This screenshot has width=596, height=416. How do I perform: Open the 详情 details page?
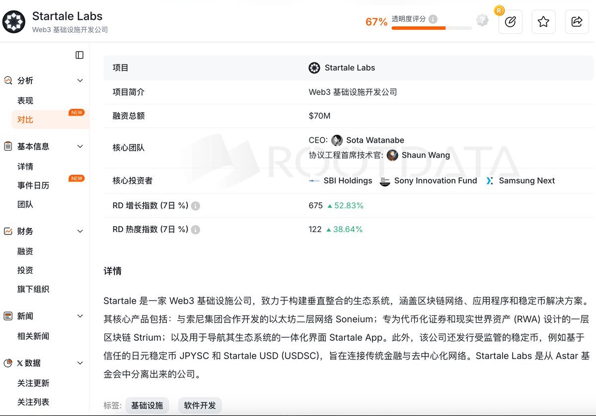pyautogui.click(x=25, y=167)
